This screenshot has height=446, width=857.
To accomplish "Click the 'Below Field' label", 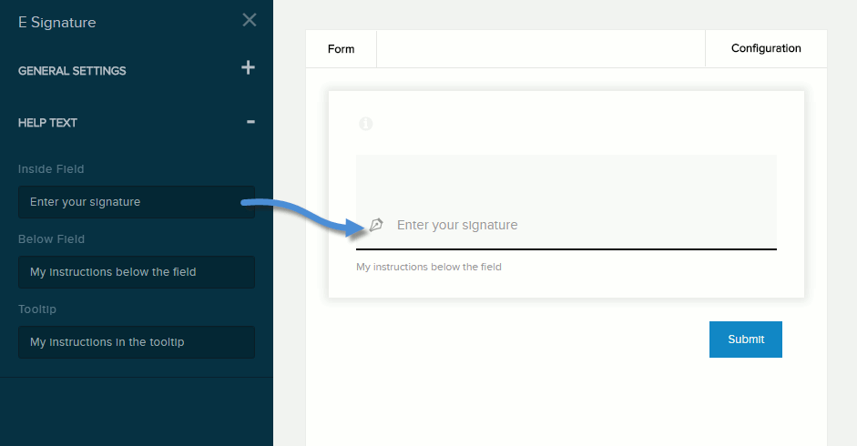I will 51,238.
